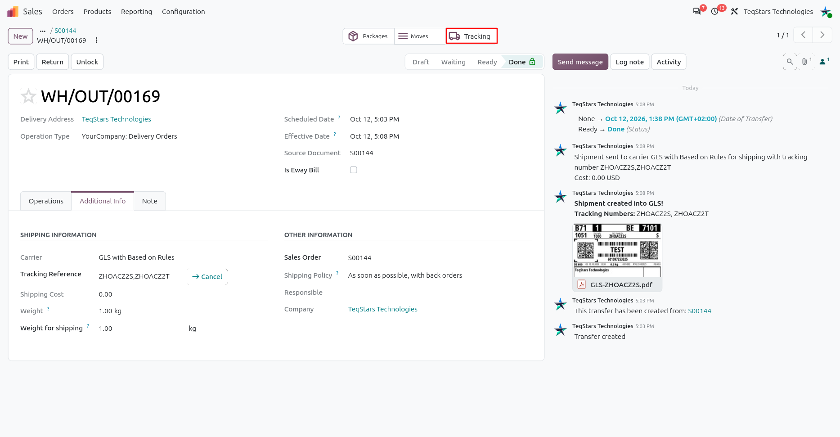Go to next record arrow
This screenshot has width=840, height=437.
point(822,35)
